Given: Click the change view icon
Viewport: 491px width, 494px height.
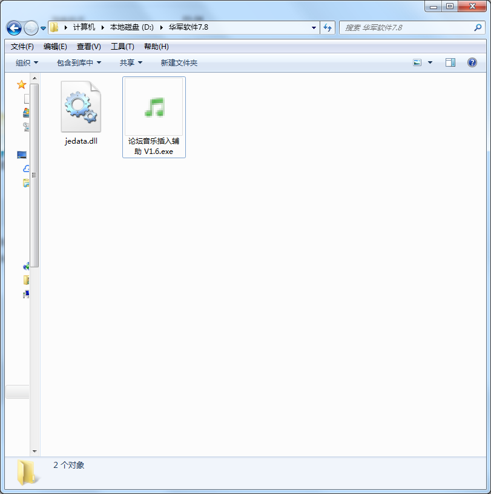Looking at the screenshot, I should coord(417,62).
